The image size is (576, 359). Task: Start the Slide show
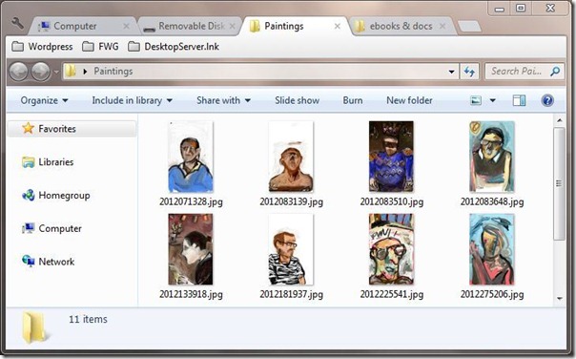click(x=298, y=100)
